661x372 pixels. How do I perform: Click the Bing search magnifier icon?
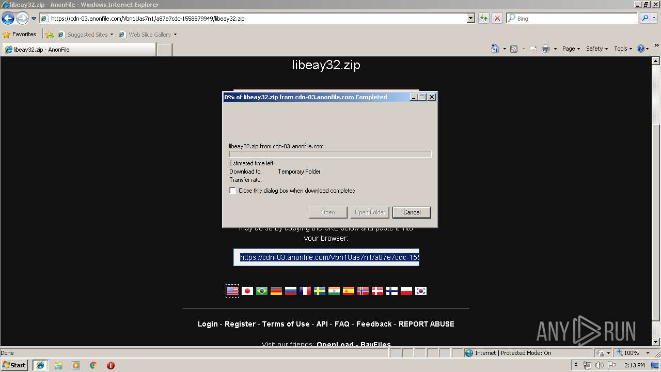click(645, 19)
